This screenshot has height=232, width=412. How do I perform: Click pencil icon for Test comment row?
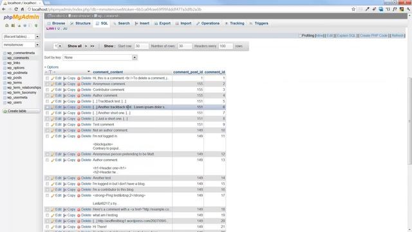click(53, 124)
